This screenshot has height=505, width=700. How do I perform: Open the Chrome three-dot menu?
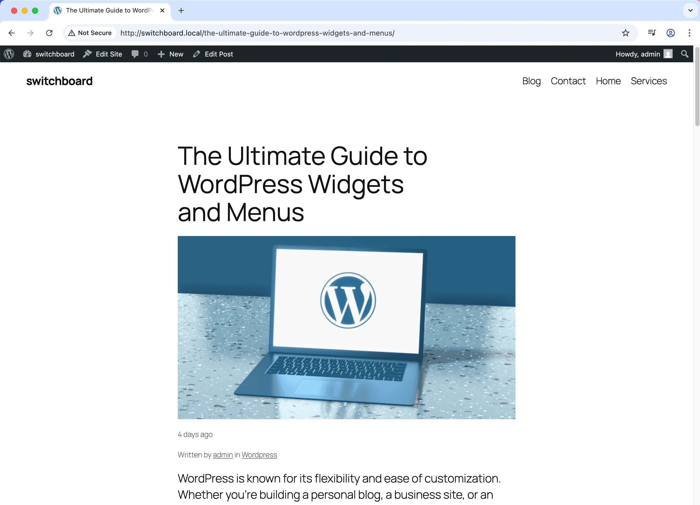(689, 33)
